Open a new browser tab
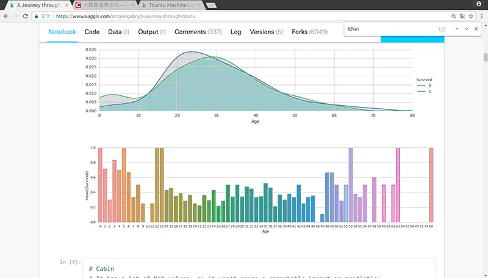The width and height of the screenshot is (488, 278). click(211, 5)
